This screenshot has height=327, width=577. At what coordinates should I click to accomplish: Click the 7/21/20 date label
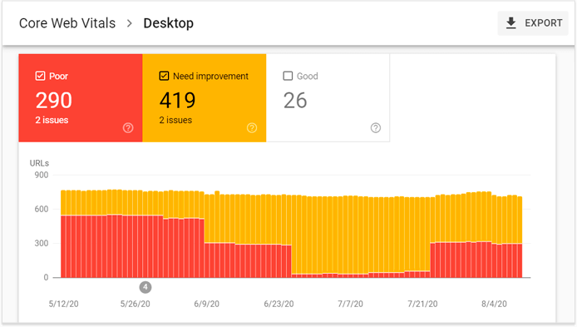coord(422,304)
